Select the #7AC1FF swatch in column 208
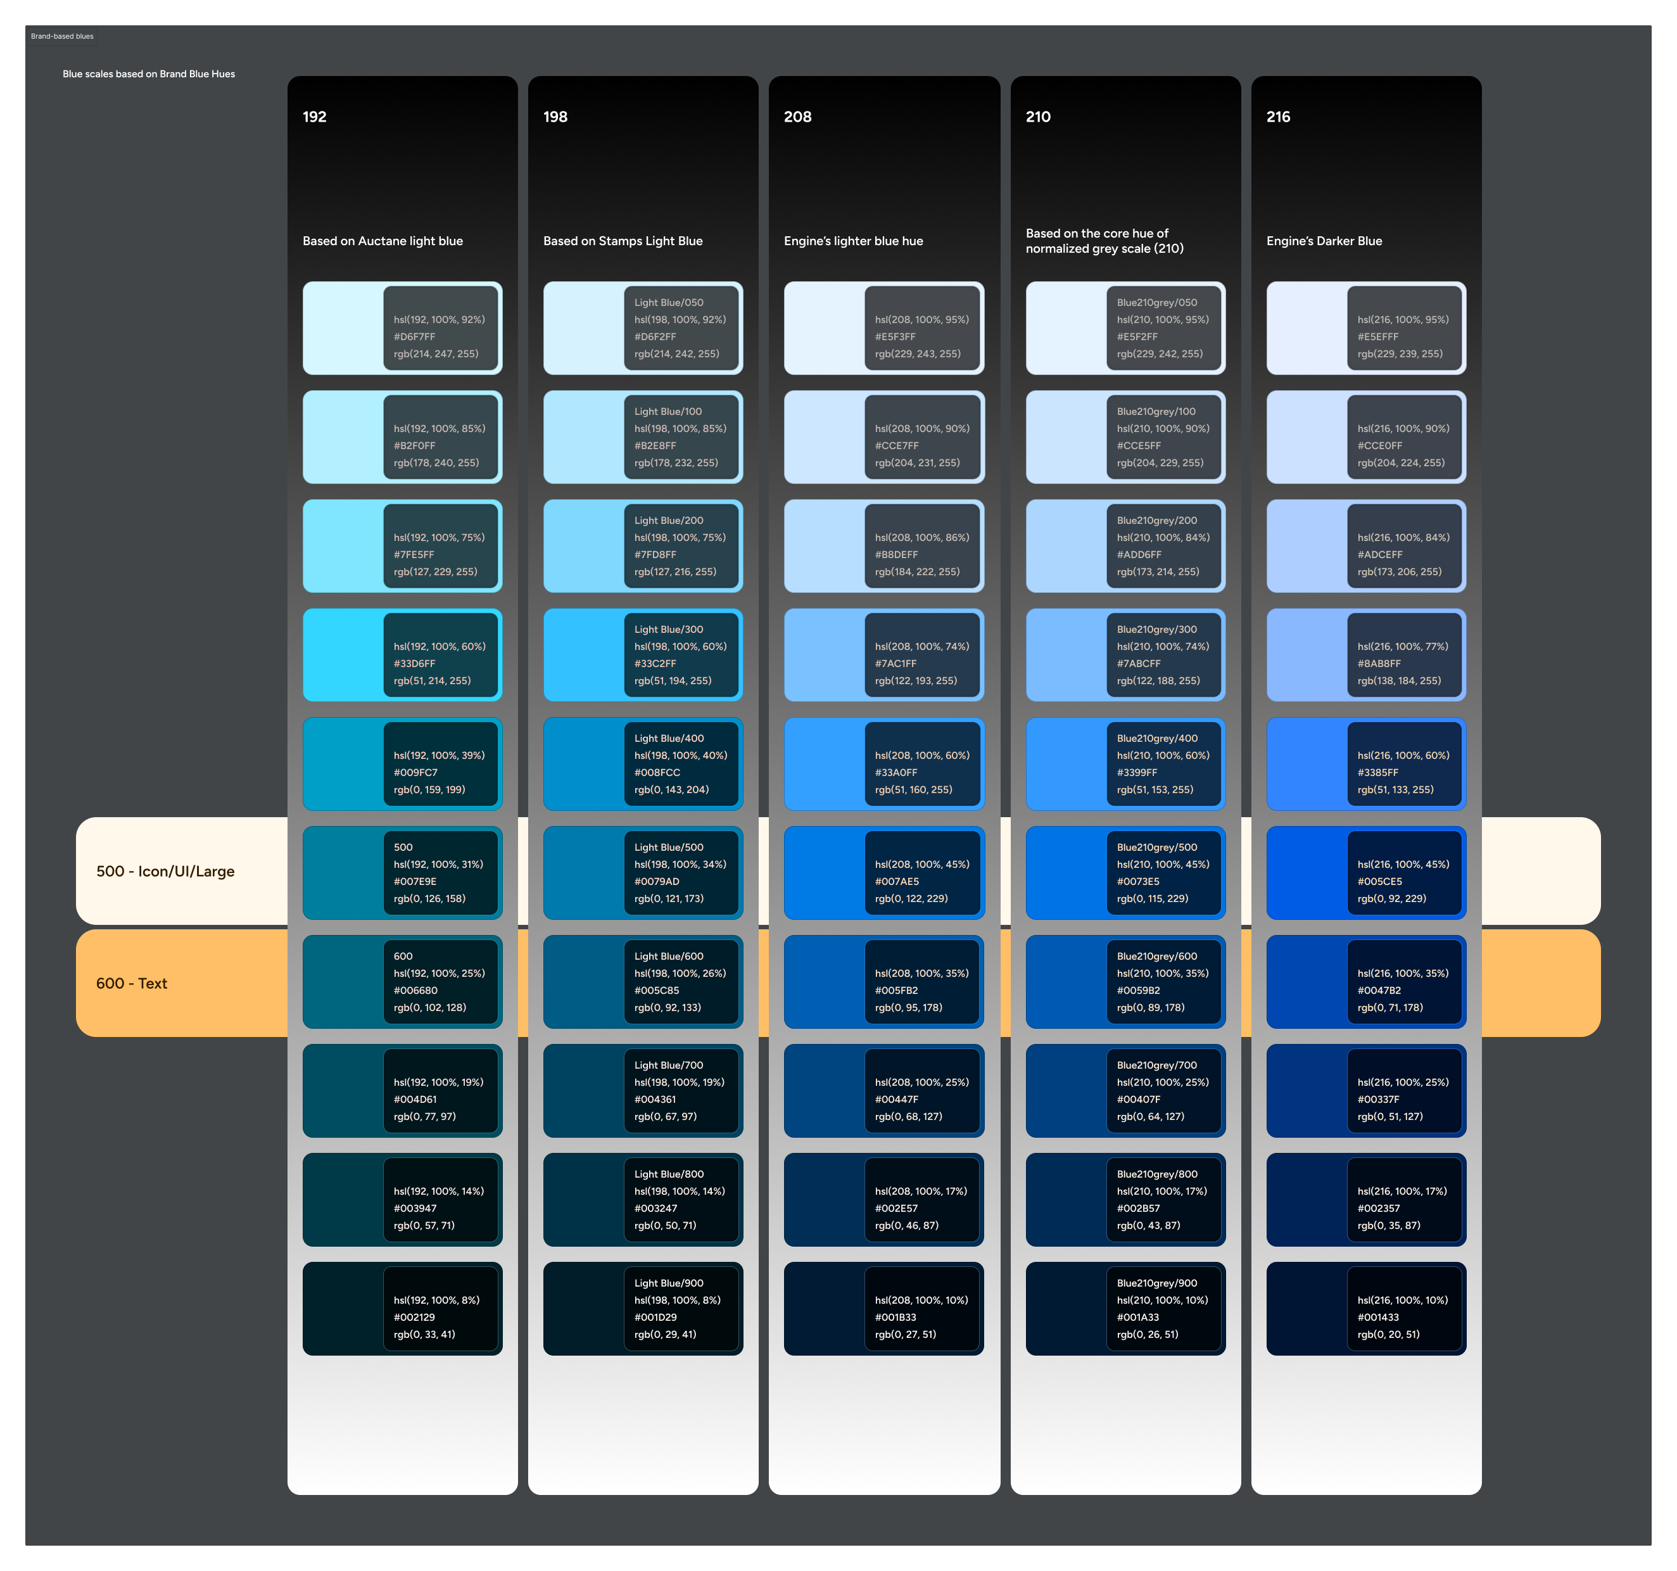This screenshot has width=1677, height=1571. coord(883,655)
